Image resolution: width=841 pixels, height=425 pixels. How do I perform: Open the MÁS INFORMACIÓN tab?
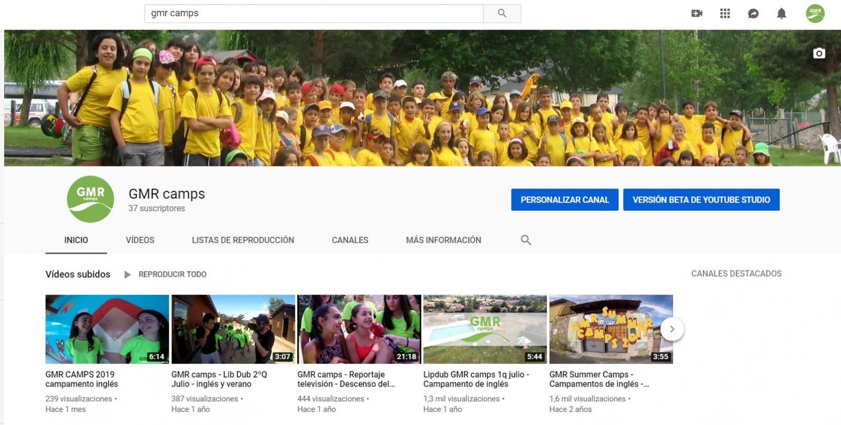(444, 240)
